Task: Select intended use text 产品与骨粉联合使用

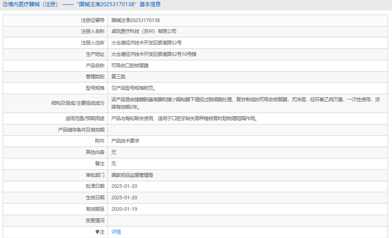Action: tap(185, 118)
